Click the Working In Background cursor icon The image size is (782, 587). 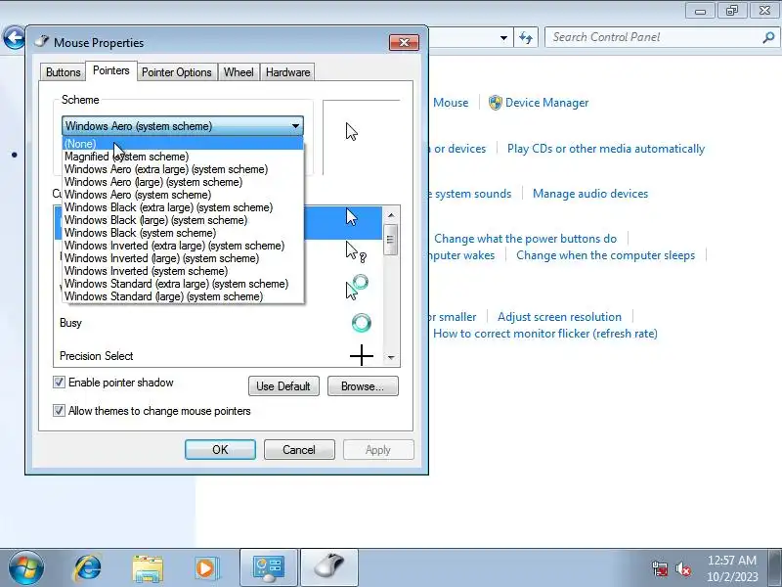click(357, 287)
